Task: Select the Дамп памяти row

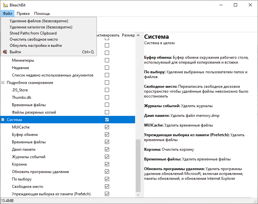Action: pos(68,149)
